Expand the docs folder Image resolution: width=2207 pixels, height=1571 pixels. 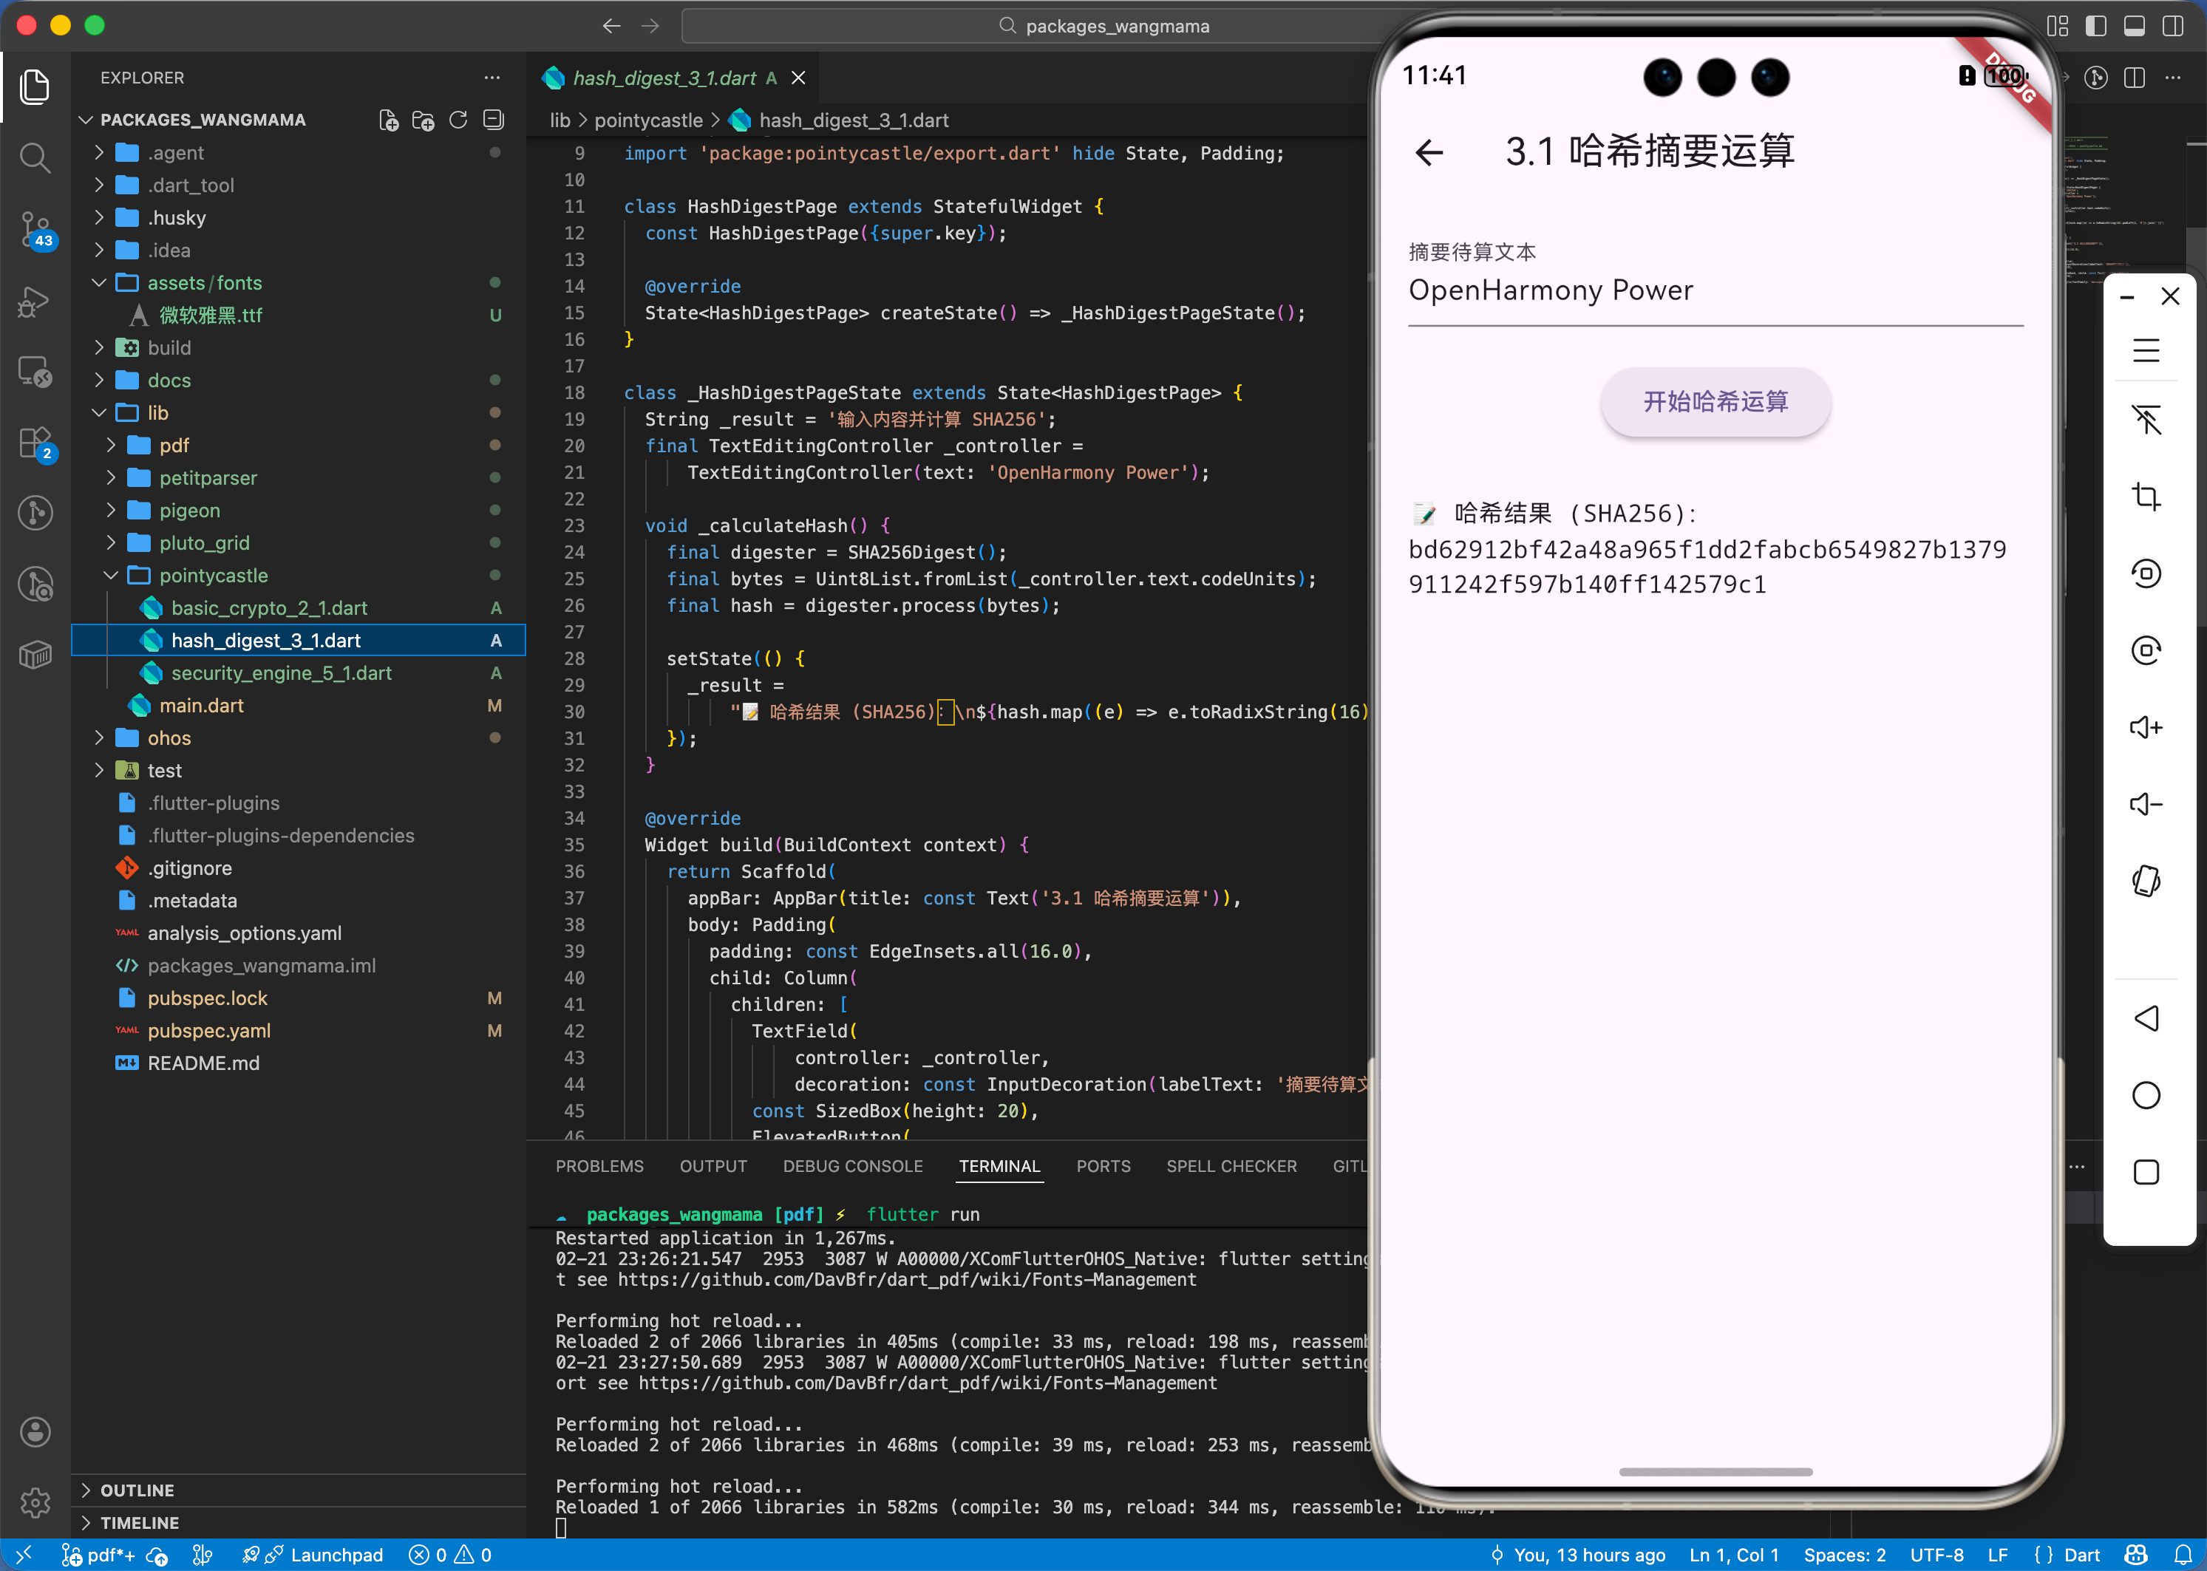169,380
